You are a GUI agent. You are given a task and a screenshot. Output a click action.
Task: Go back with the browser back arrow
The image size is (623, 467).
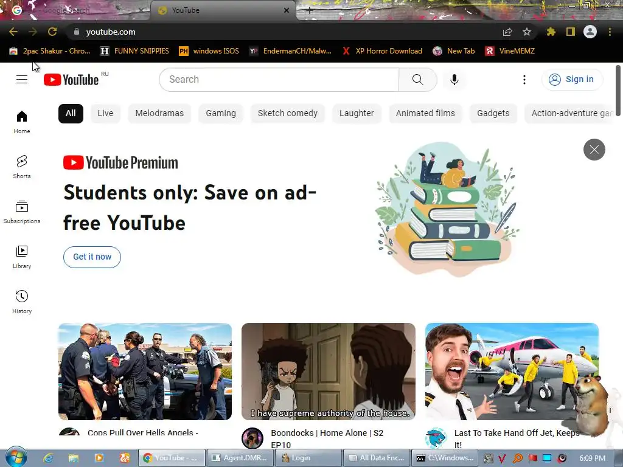point(13,32)
